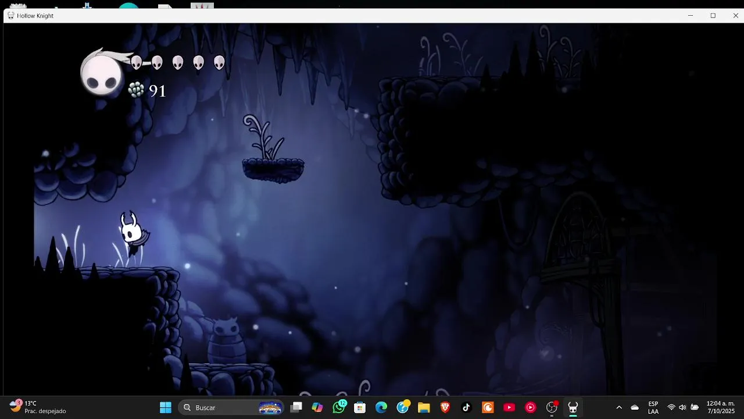
Task: Open Microsoft Edge from the taskbar
Action: (381, 407)
